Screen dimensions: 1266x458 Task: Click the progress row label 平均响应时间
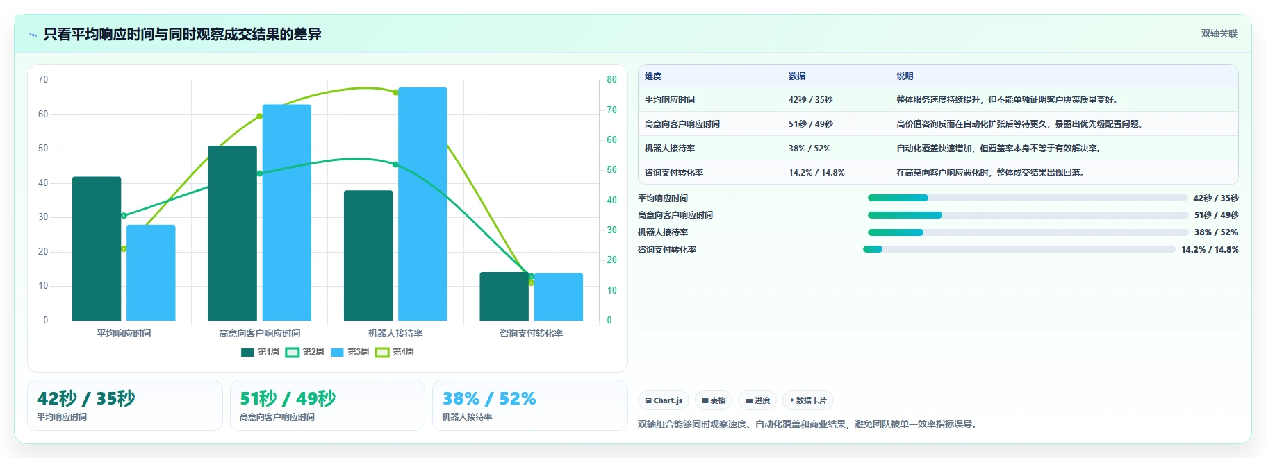click(x=663, y=198)
